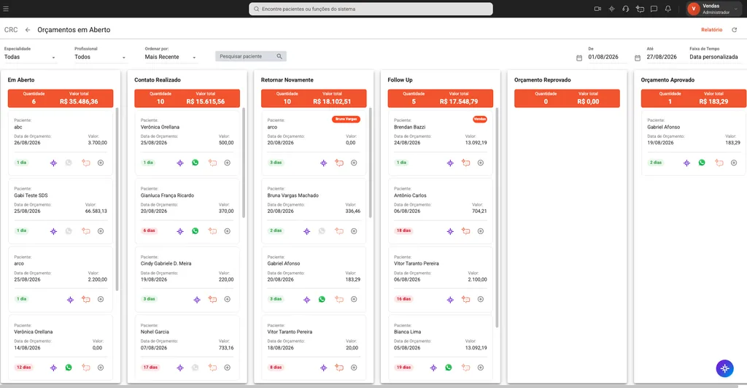
Task: Click the 6 dias badge on Gianluca card
Action: coord(149,230)
